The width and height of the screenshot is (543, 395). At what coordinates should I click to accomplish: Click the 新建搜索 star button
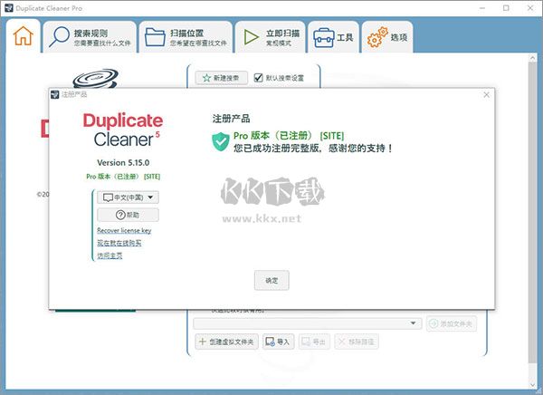pos(222,78)
